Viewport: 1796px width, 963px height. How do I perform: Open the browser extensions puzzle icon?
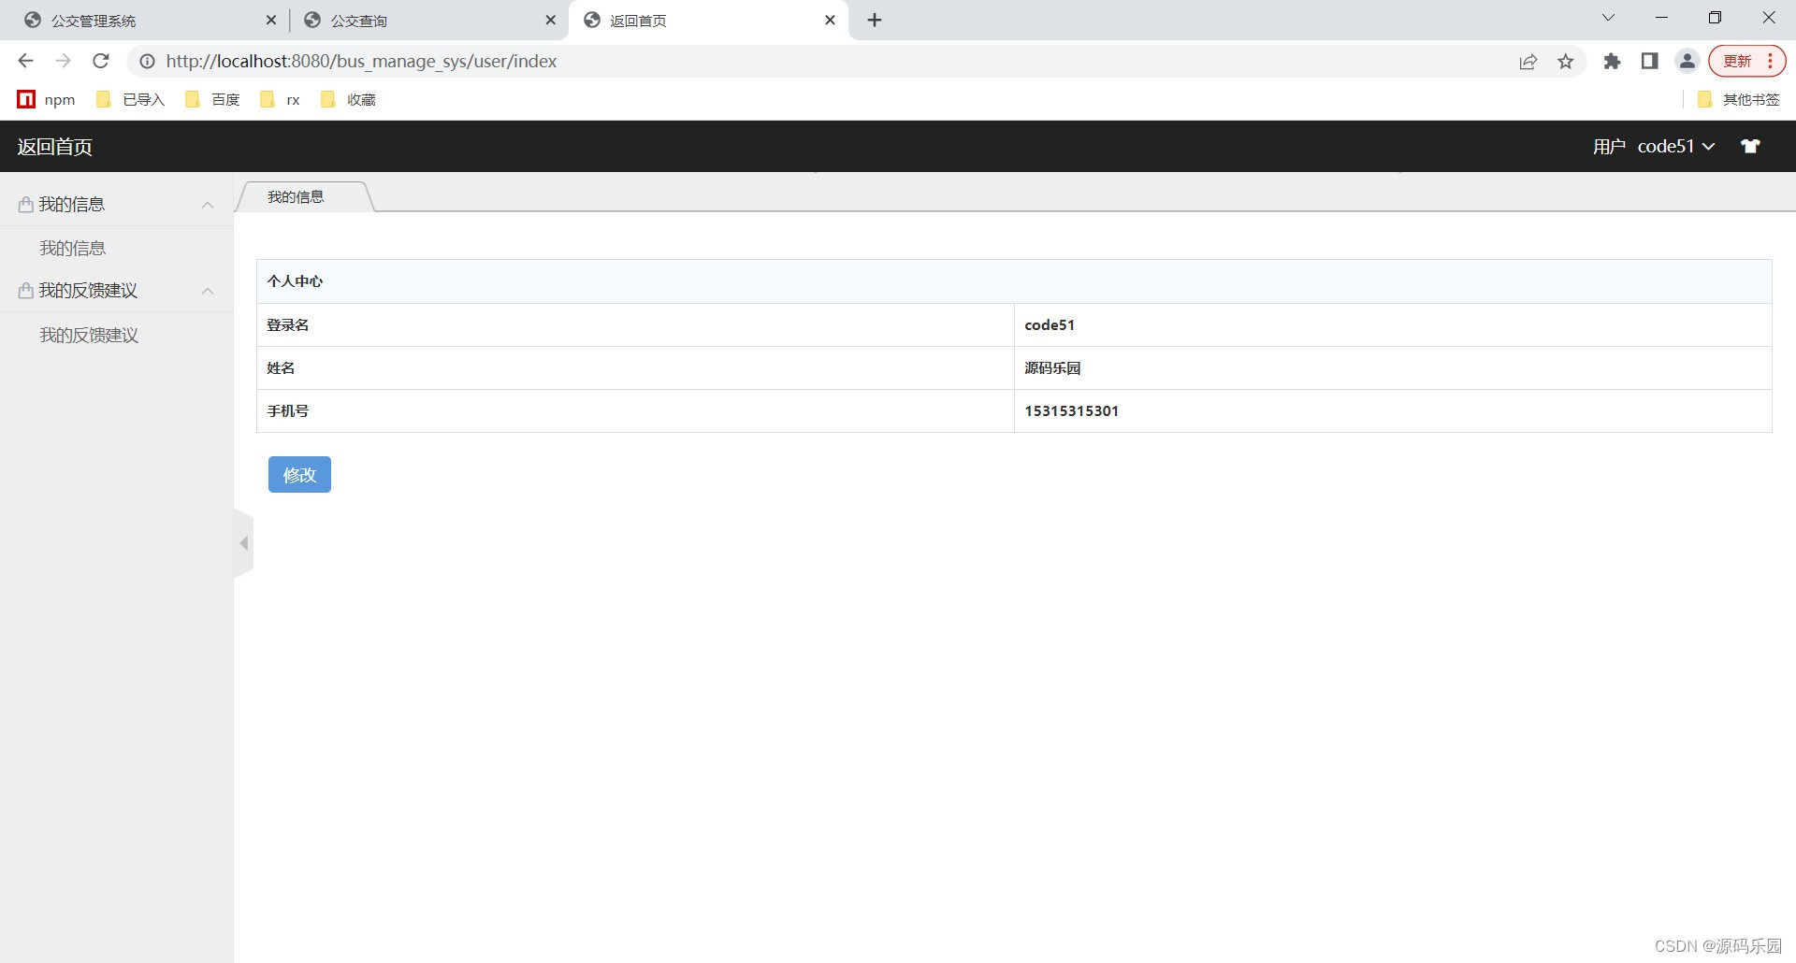1612,61
